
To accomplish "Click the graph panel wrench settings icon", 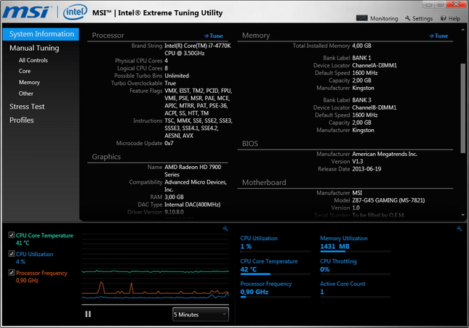I will tap(225, 229).
